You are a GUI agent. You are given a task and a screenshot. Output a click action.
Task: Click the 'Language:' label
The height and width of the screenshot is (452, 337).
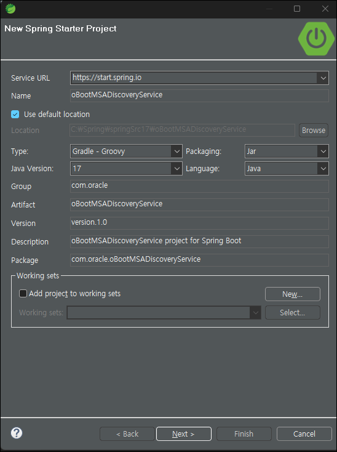pos(202,169)
